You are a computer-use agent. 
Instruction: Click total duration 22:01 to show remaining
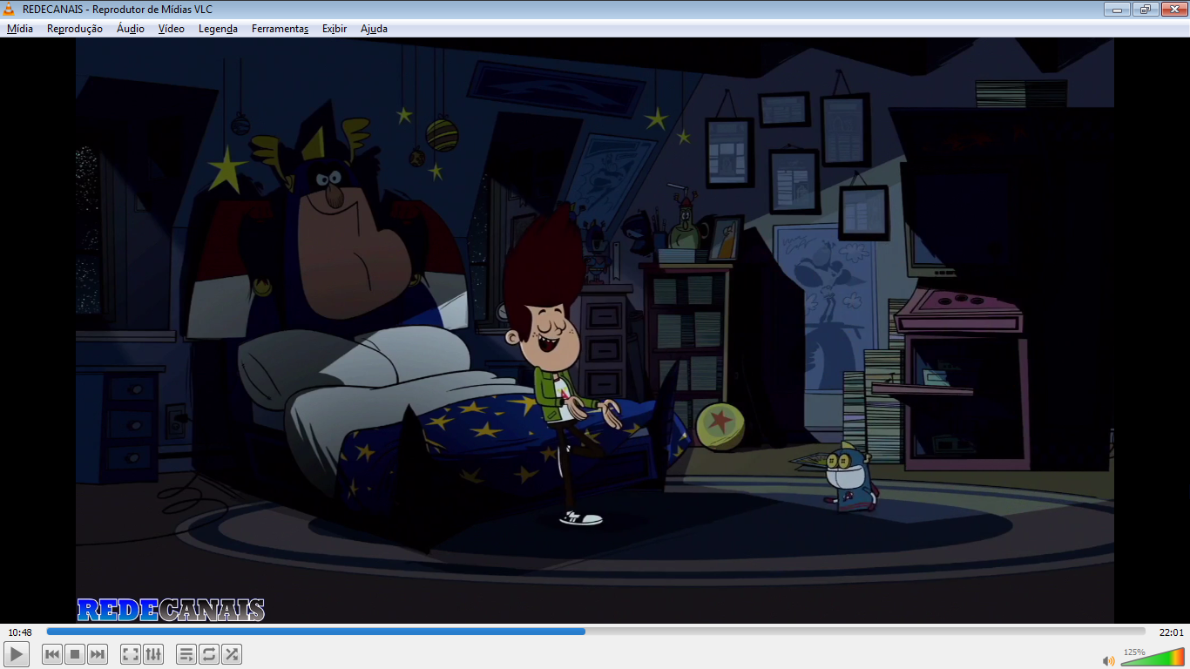[x=1171, y=632]
